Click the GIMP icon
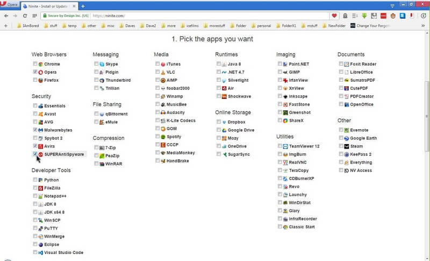 pyautogui.click(x=285, y=72)
